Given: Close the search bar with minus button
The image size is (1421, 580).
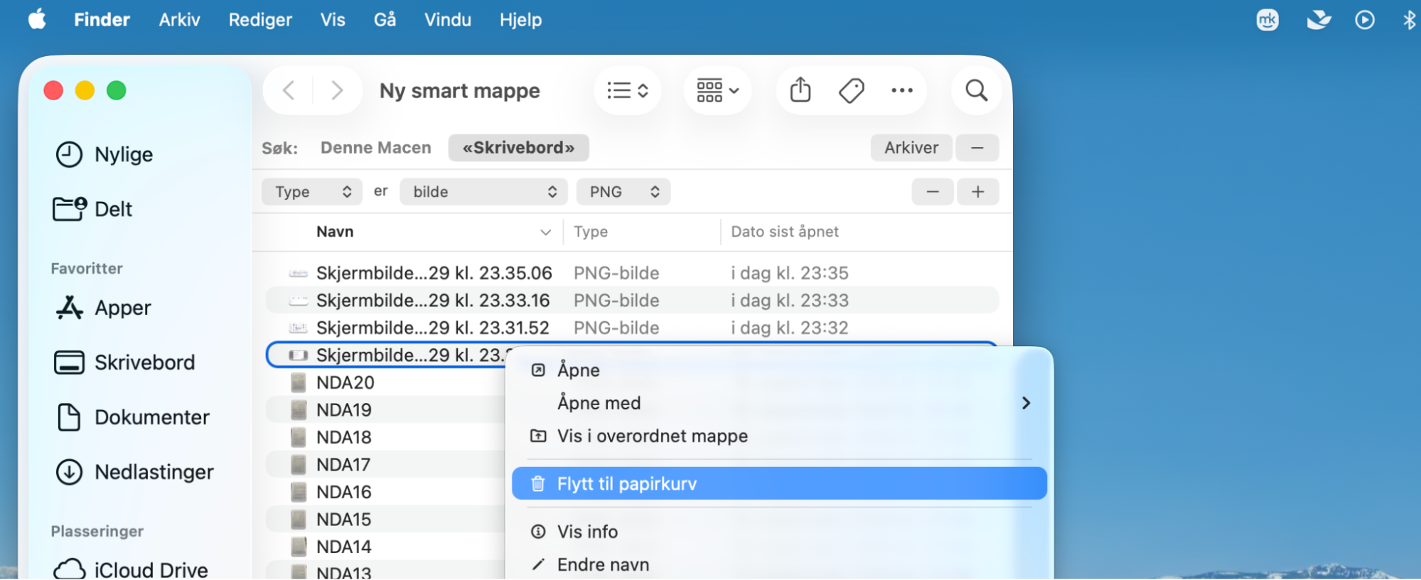Looking at the screenshot, I should coord(977,148).
